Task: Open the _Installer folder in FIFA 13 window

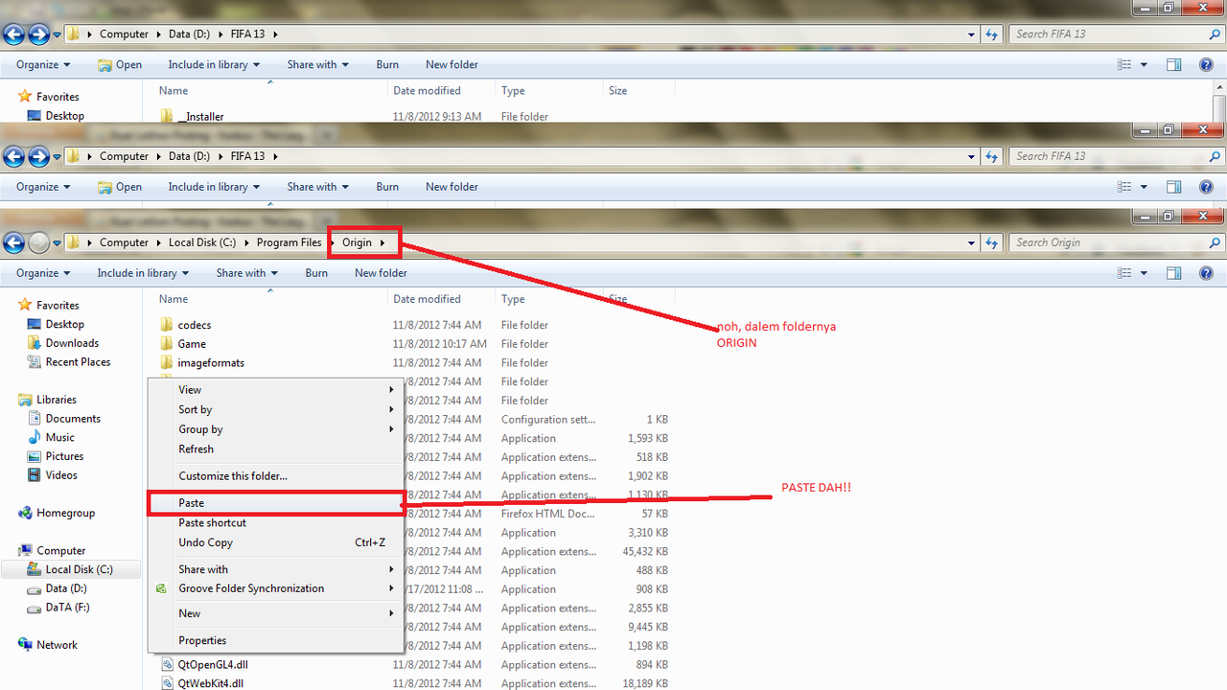Action: tap(200, 117)
